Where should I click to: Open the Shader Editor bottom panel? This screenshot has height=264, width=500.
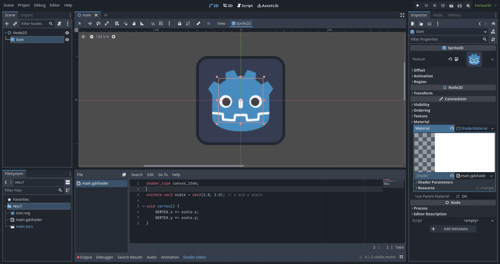tap(195, 257)
